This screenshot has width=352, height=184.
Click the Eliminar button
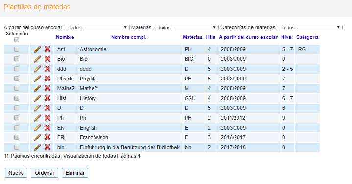pyautogui.click(x=75, y=173)
